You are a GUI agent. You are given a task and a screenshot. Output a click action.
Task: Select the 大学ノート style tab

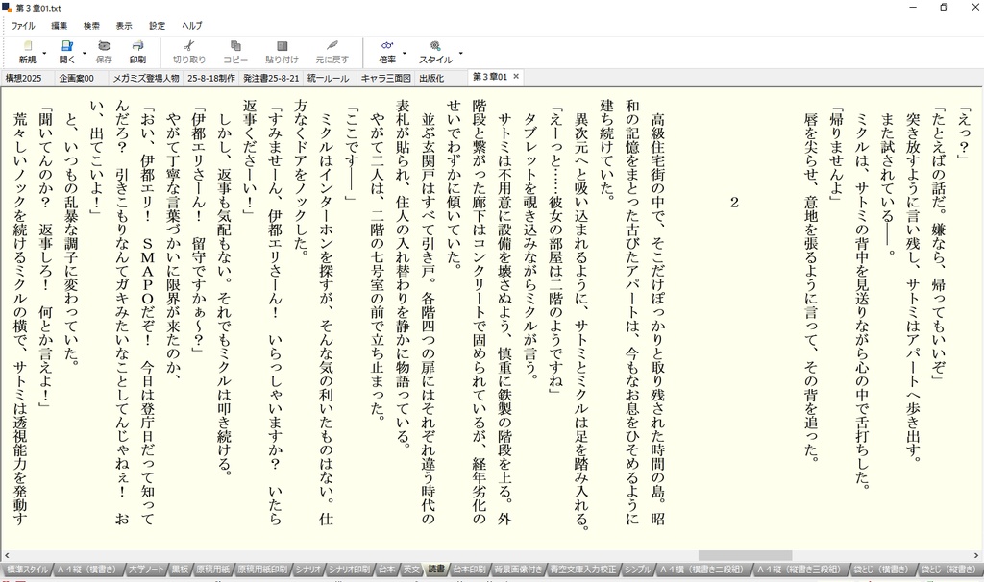pos(146,570)
